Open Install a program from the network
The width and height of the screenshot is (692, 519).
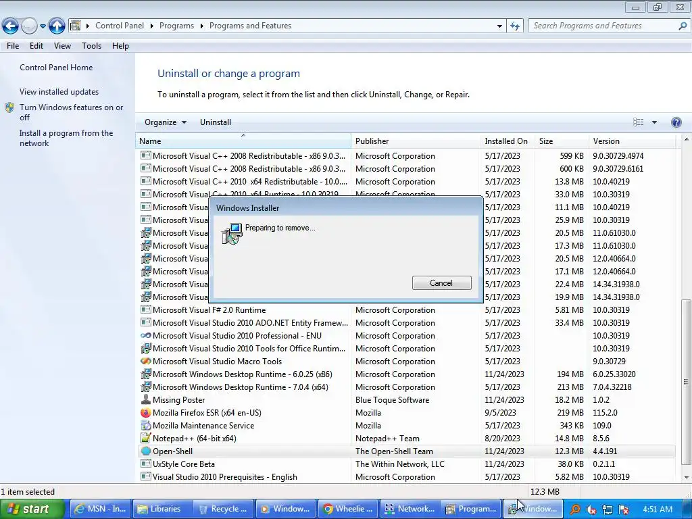(x=66, y=138)
